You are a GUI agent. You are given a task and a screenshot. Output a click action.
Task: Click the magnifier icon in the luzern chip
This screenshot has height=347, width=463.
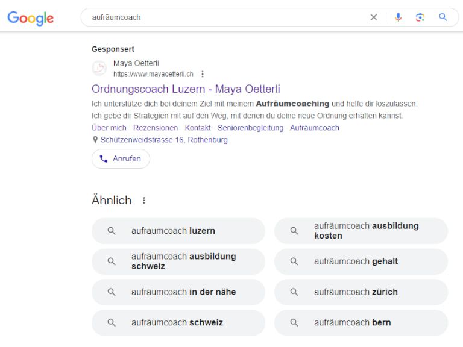112,231
